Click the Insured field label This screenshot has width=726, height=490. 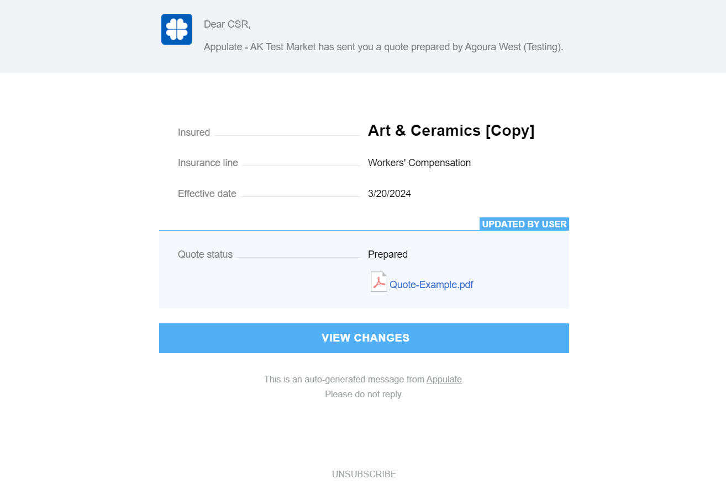pos(194,132)
